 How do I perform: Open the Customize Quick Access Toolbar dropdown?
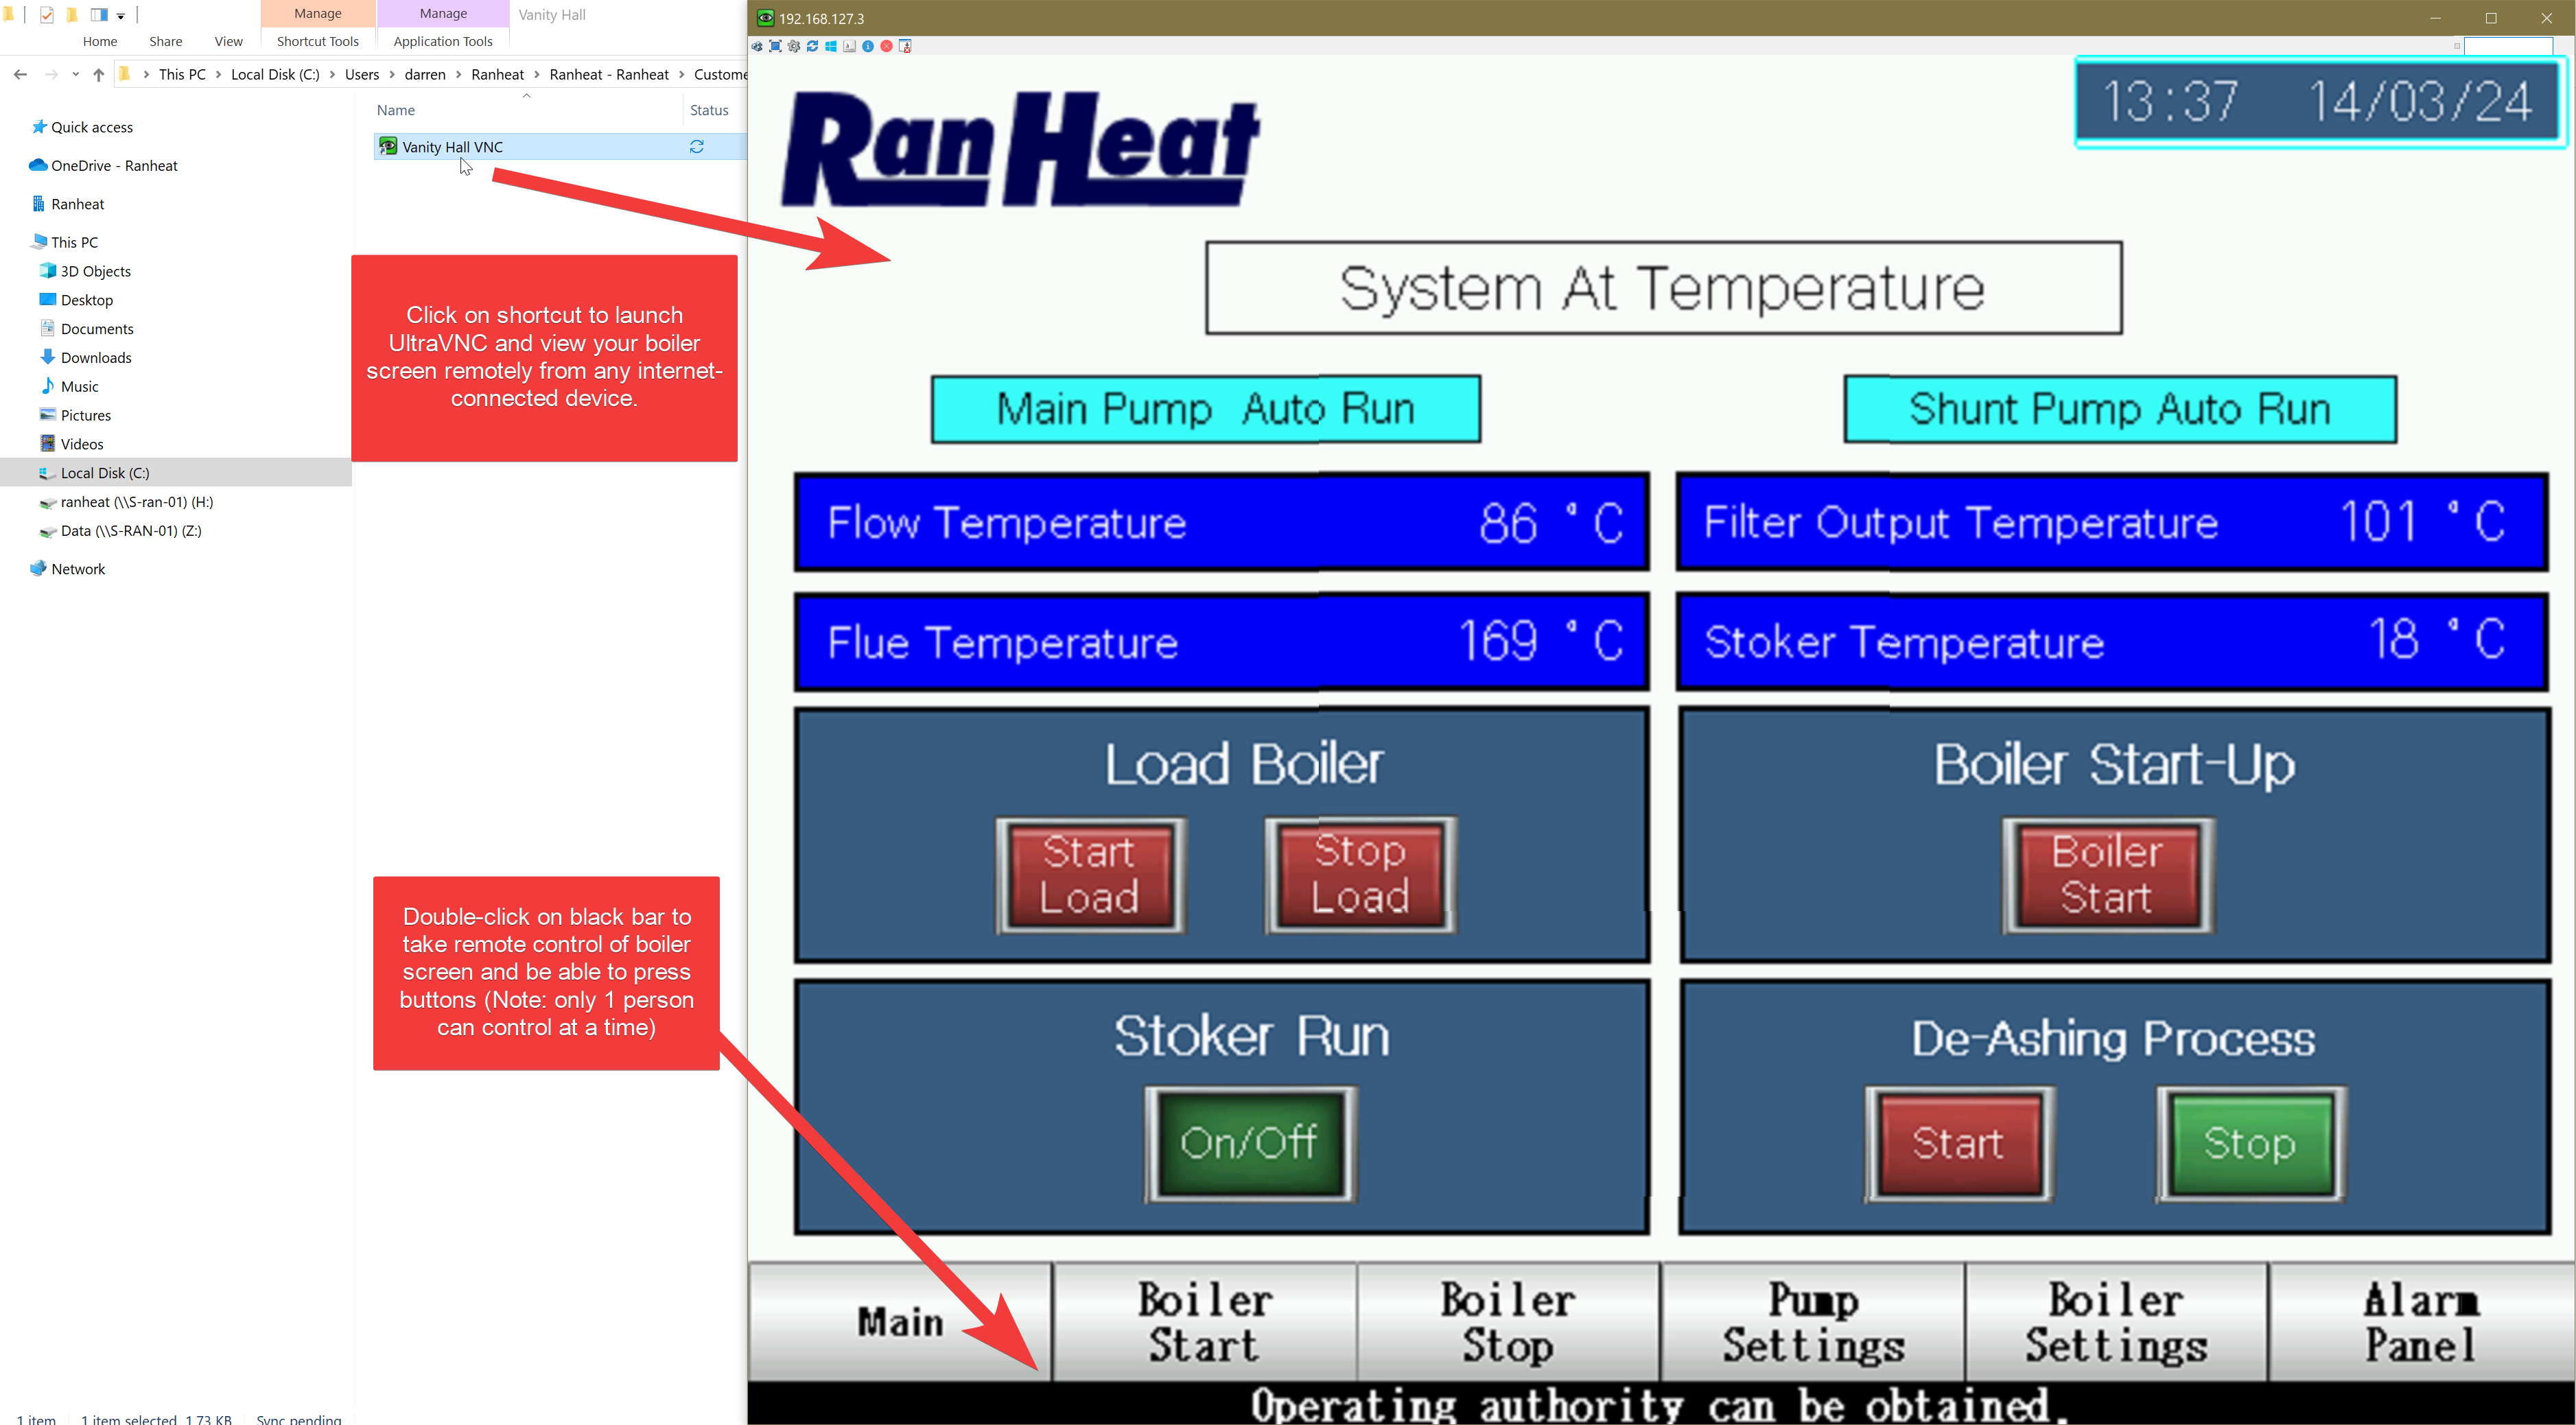tap(121, 16)
